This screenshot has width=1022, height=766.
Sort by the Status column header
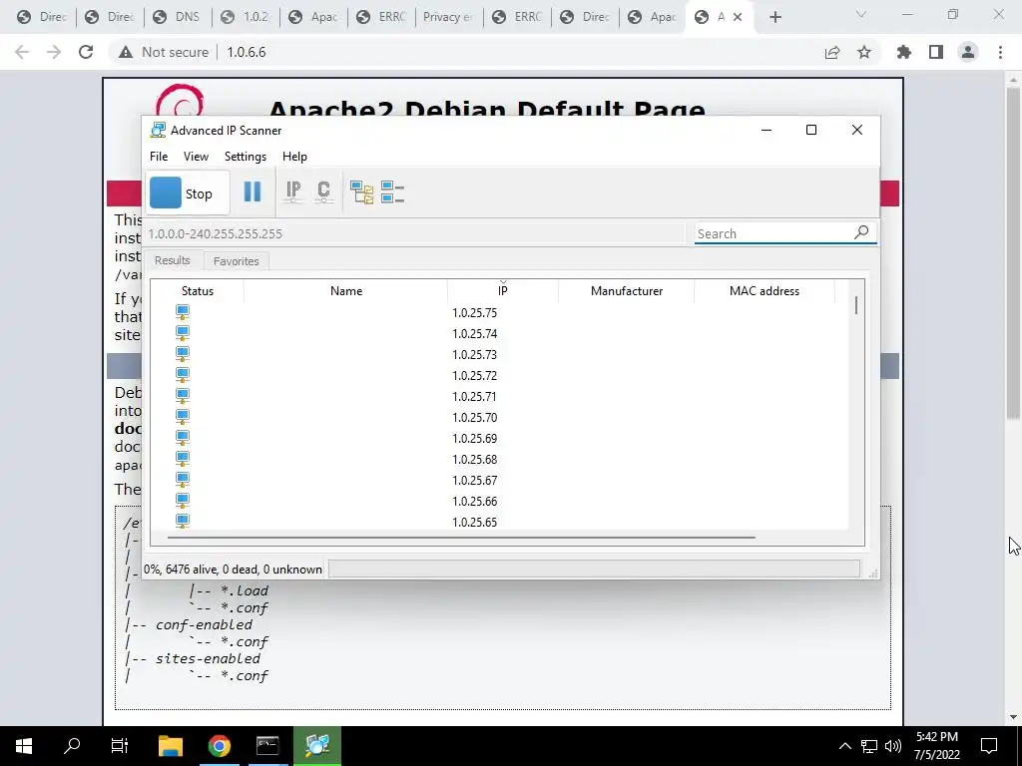197,291
